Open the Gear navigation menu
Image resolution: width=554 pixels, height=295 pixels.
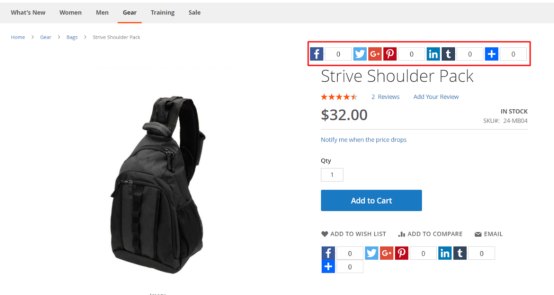(129, 12)
